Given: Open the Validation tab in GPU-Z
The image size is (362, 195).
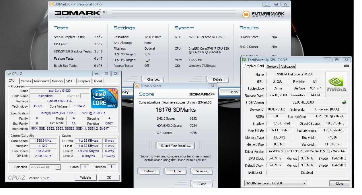Looking at the screenshot, I should 288,67.
